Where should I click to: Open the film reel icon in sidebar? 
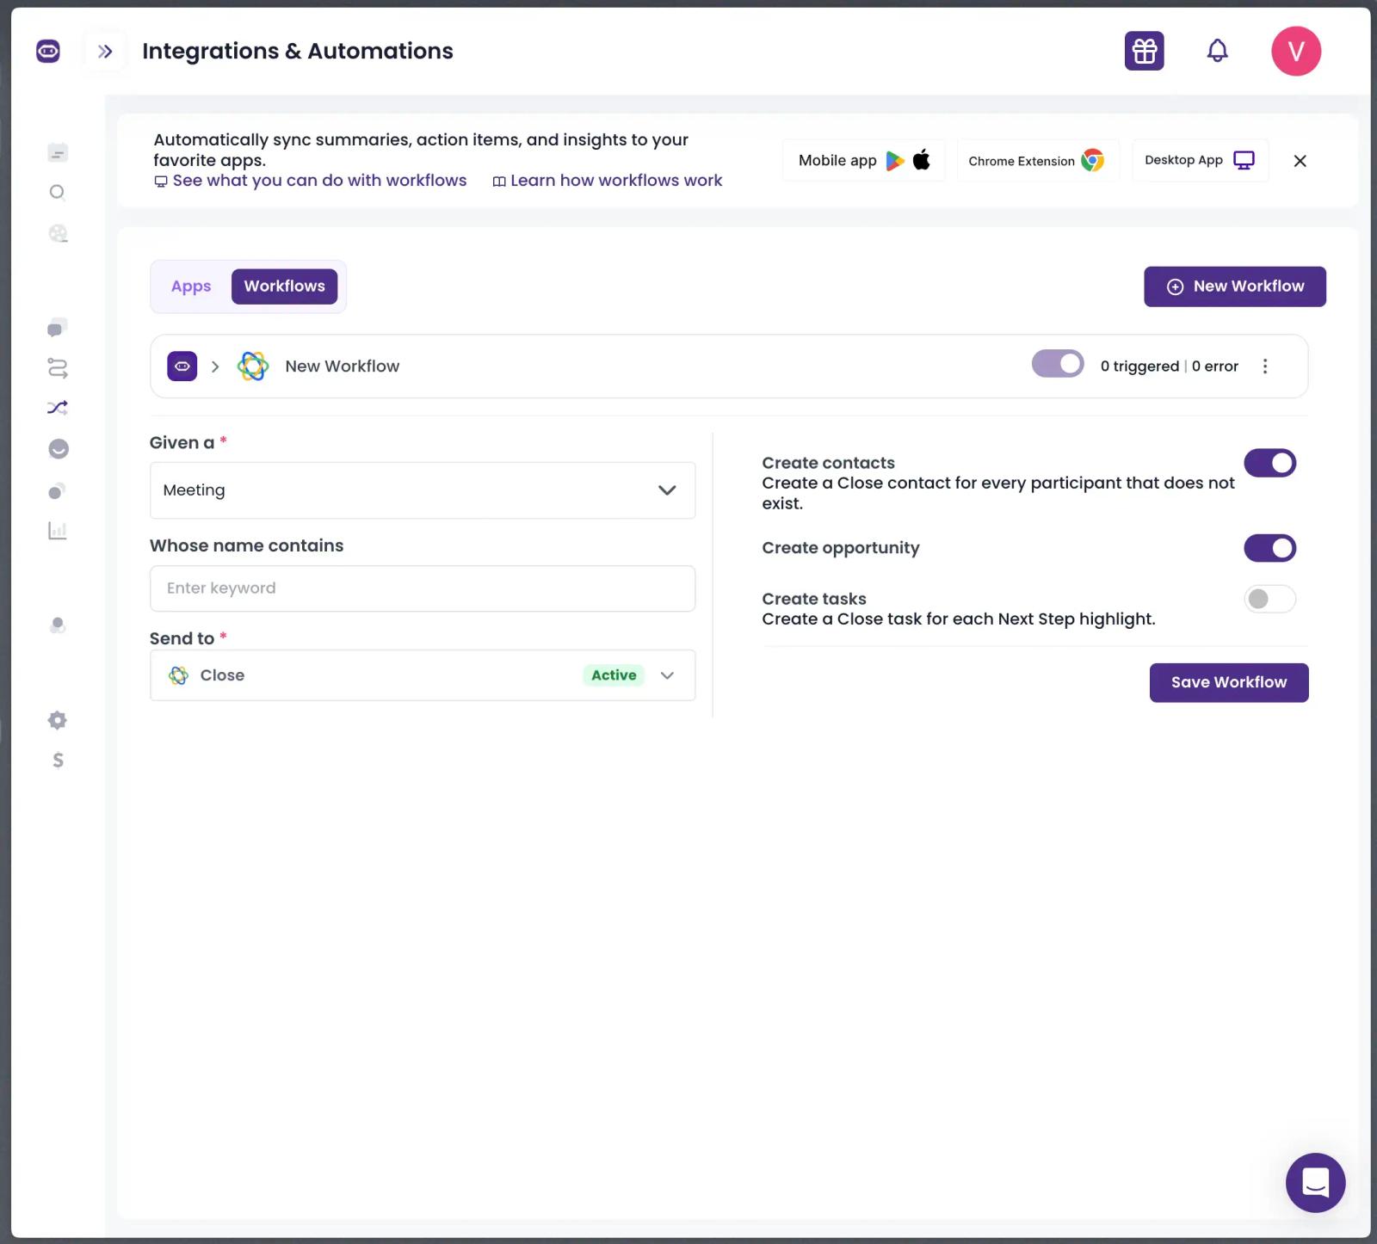click(58, 233)
